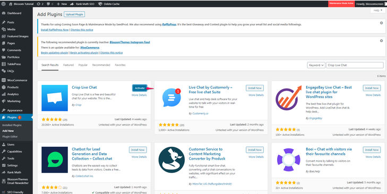387x194 pixels.
Task: Click the Begin activating plugin link
Action: [84, 53]
